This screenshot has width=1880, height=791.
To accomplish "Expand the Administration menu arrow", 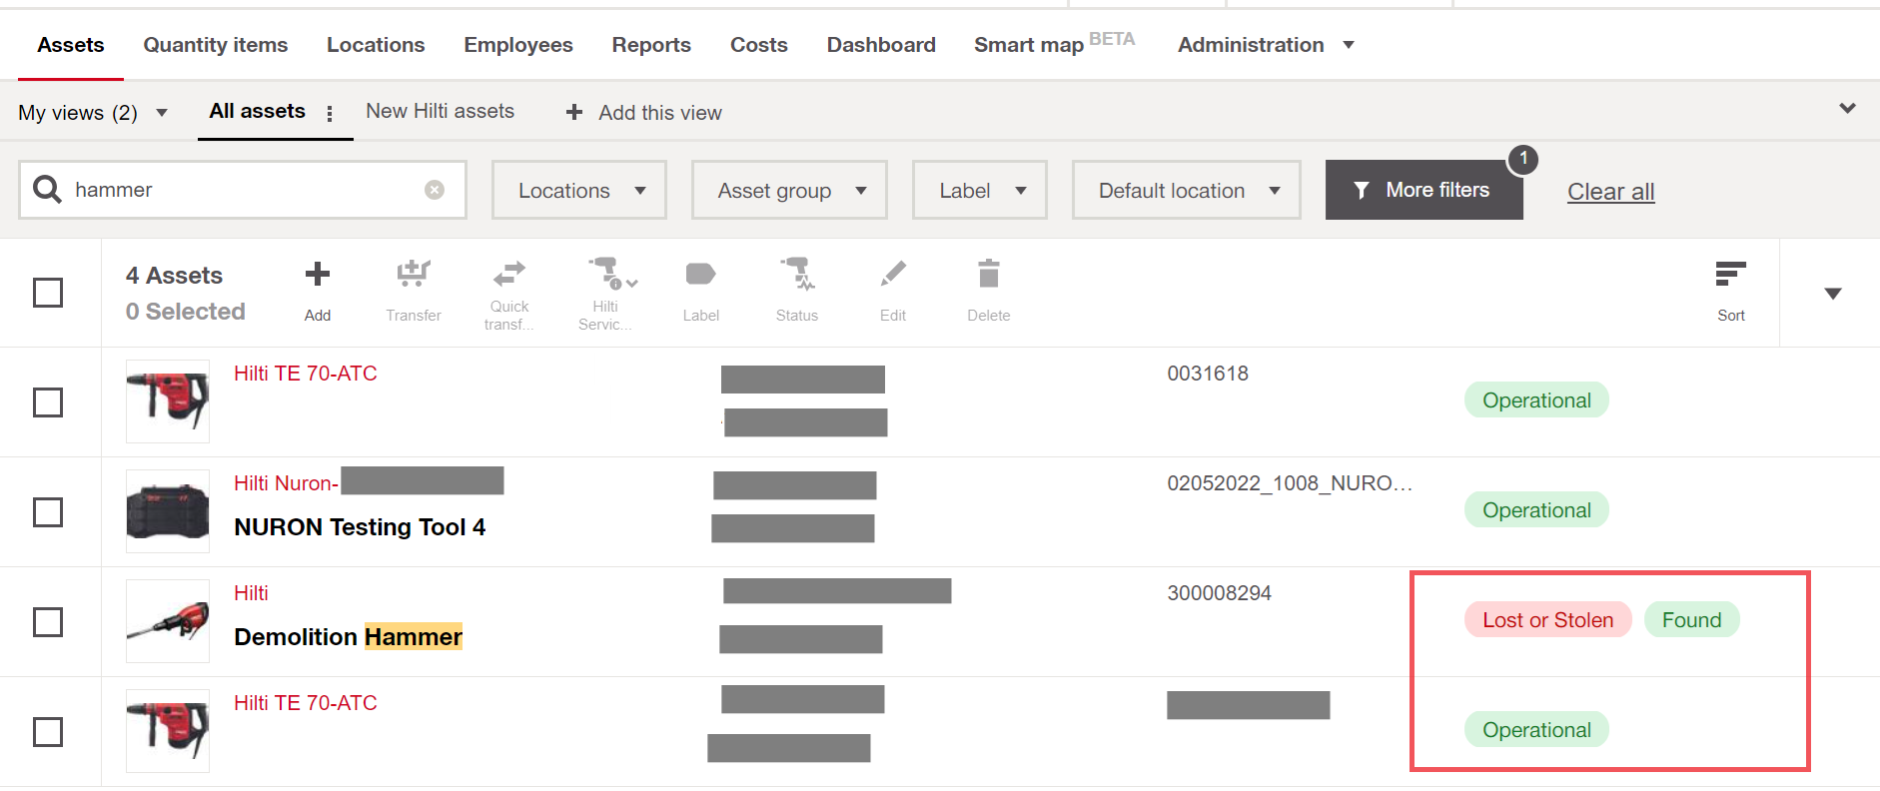I will pos(1349,45).
